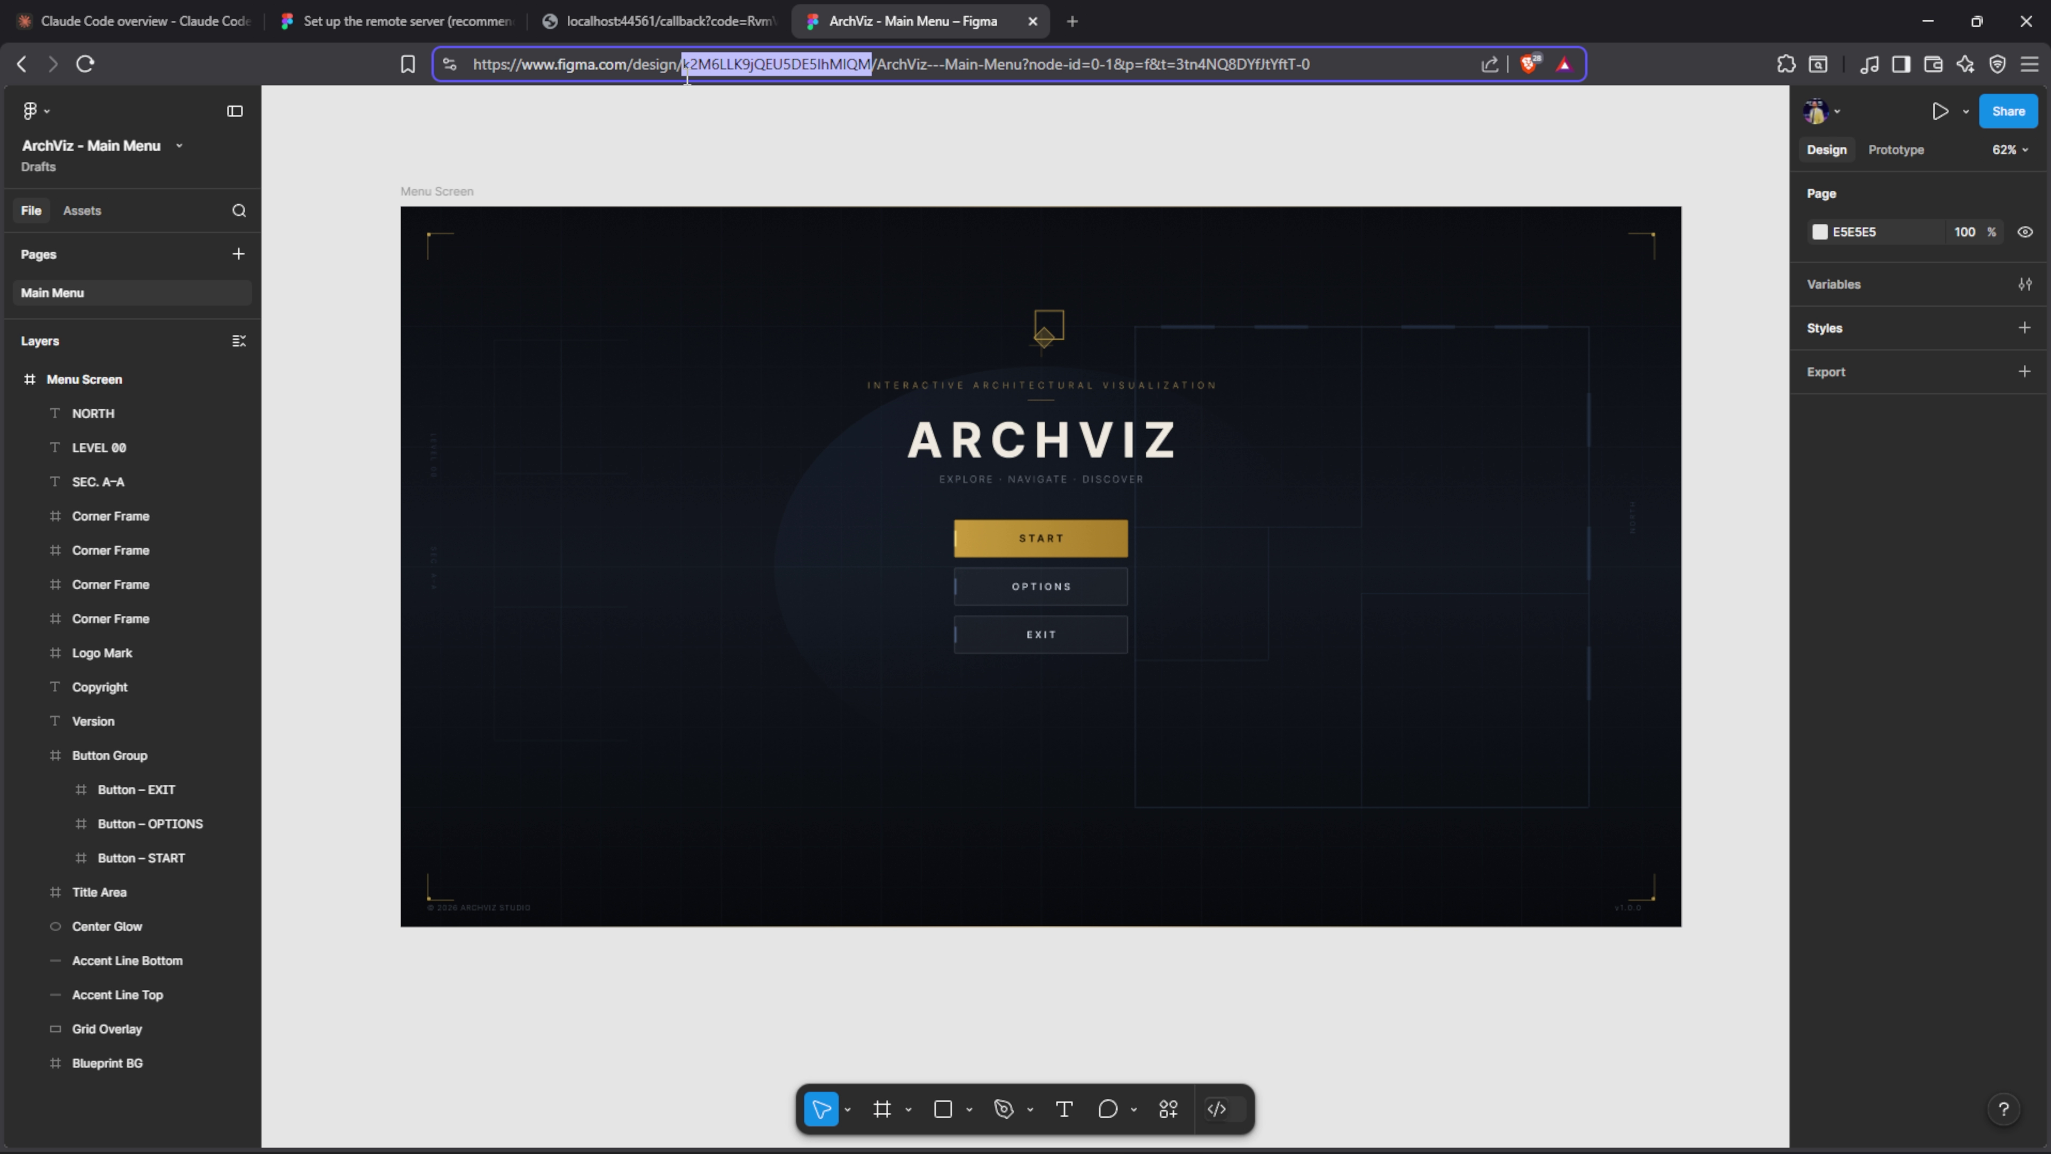Click the Brave shields icon
The height and width of the screenshot is (1154, 2051).
(1529, 64)
